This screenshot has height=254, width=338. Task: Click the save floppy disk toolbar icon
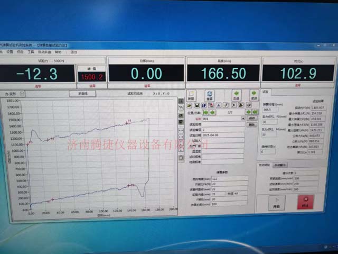point(196,105)
